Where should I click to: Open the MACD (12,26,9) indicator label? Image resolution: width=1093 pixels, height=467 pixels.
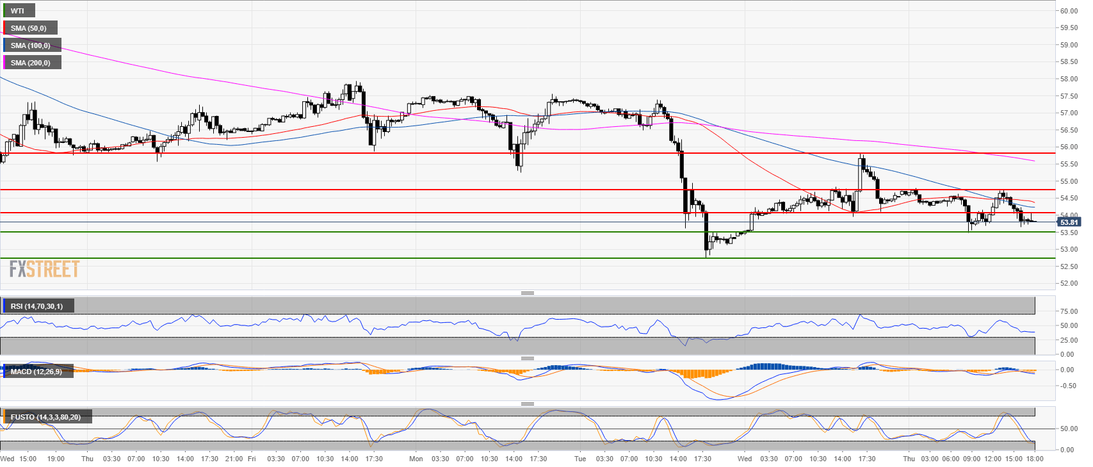[36, 372]
